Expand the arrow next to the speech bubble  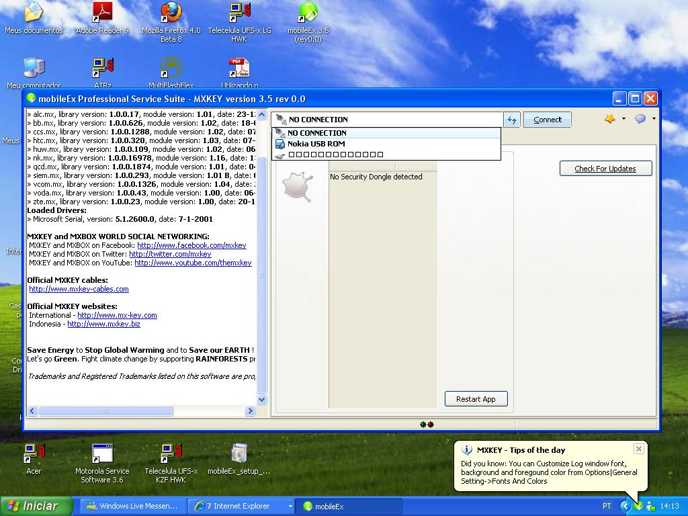point(654,119)
